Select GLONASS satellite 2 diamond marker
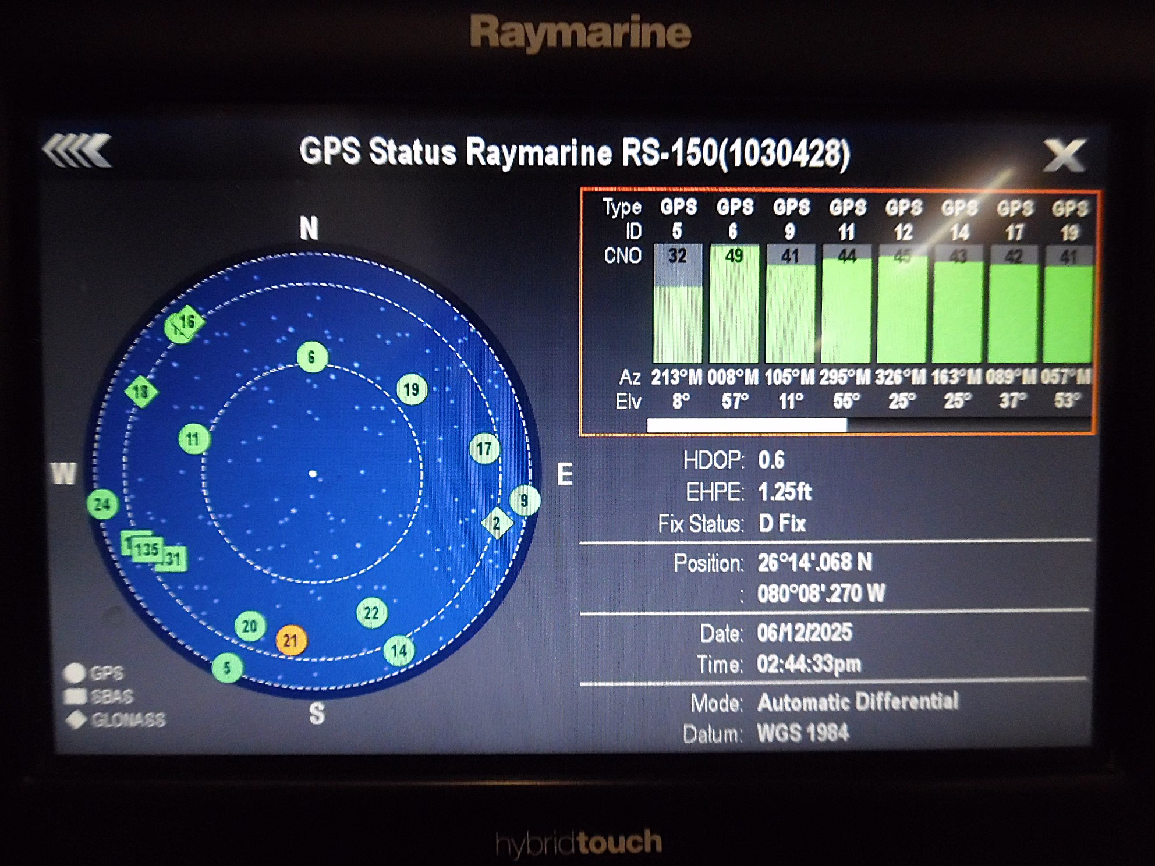Screen dimensions: 1155x866 click(497, 523)
